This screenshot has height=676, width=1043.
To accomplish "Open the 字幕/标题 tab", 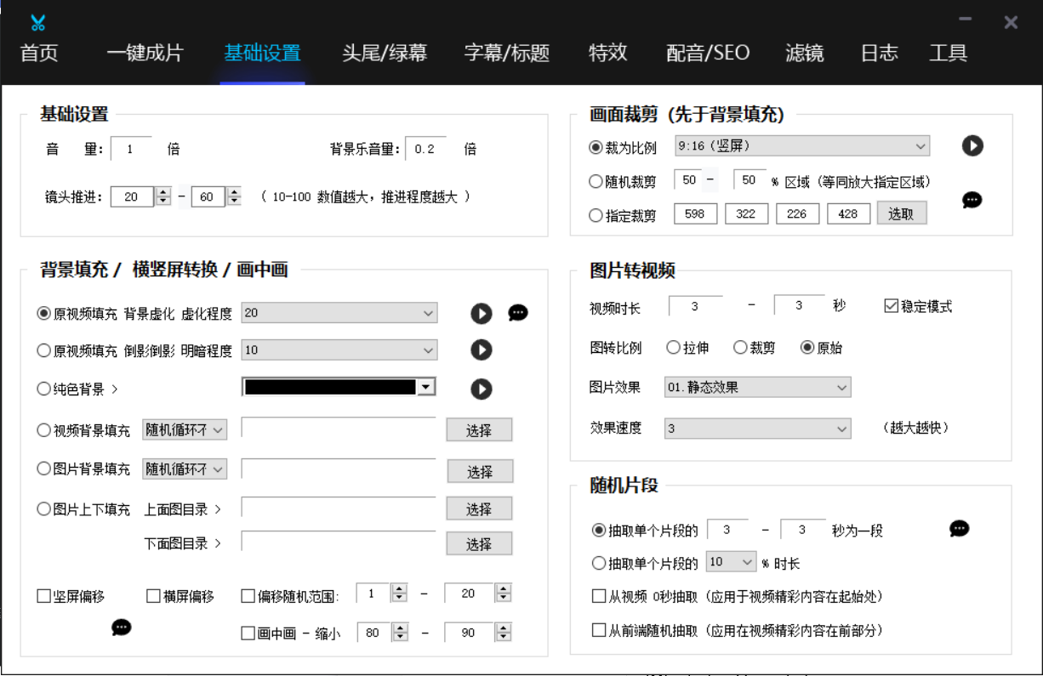I will pos(506,53).
